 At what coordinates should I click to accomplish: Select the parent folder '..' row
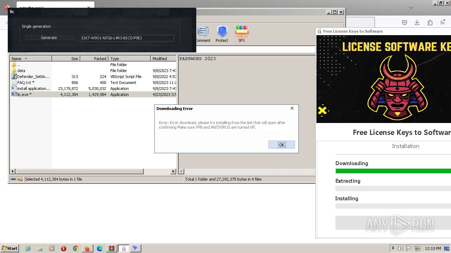click(93, 65)
